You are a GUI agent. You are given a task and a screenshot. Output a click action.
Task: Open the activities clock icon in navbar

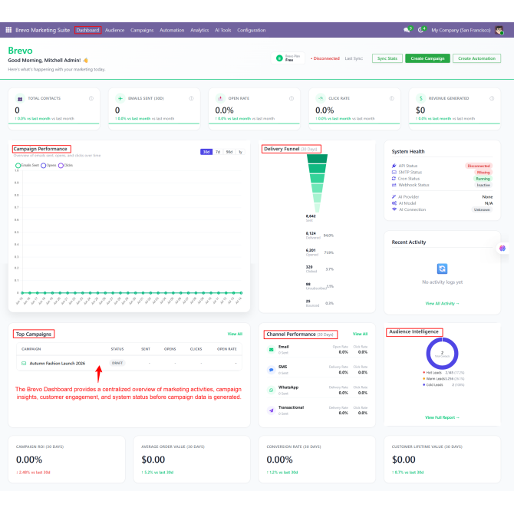[x=420, y=30]
